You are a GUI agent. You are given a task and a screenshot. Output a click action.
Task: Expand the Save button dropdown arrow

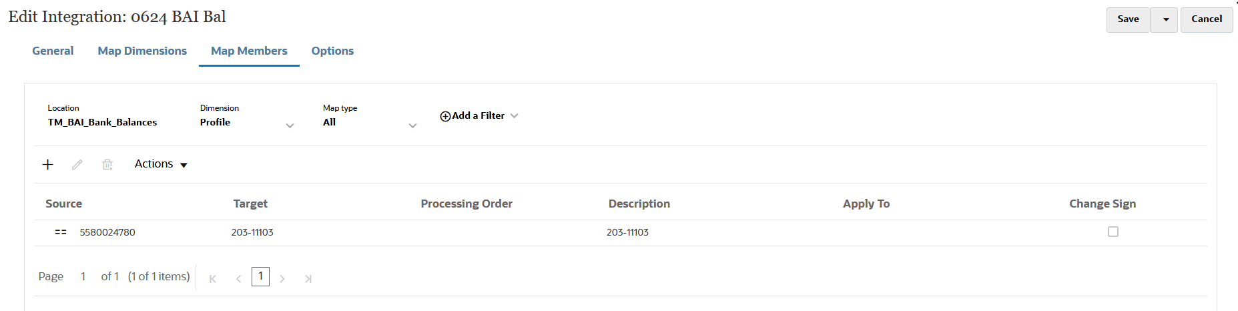point(1165,19)
